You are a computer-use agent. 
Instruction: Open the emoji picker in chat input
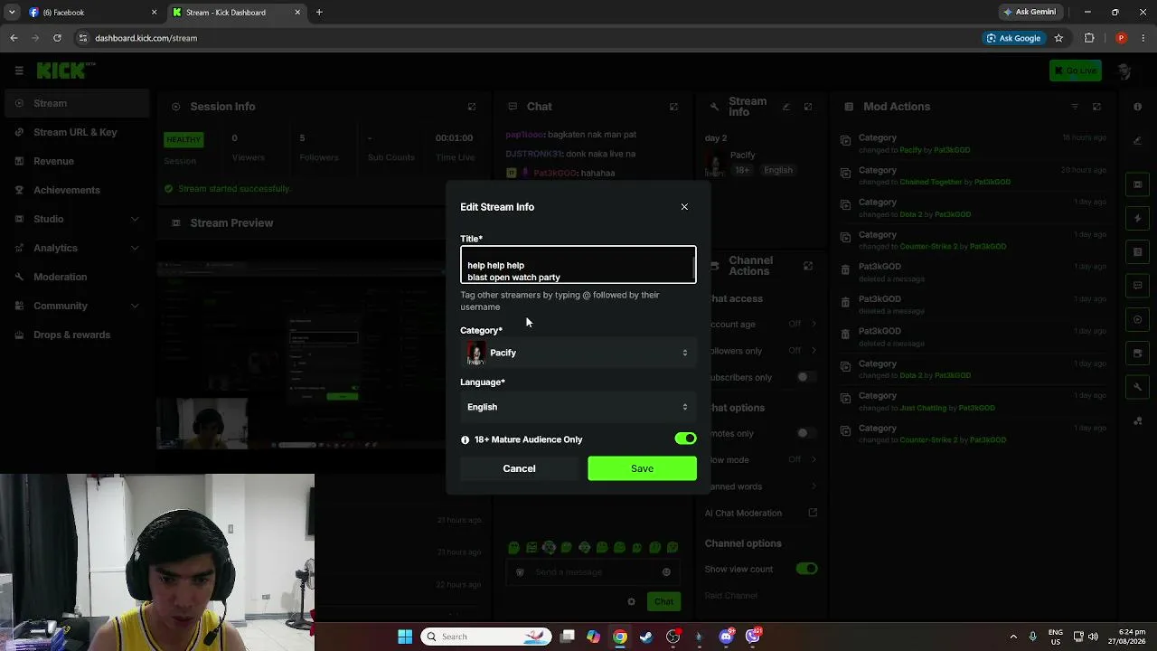666,572
